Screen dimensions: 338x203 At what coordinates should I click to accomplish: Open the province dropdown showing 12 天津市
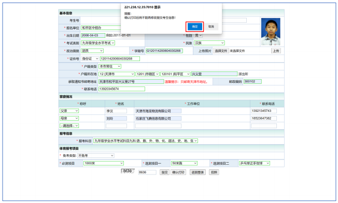coord(117,74)
